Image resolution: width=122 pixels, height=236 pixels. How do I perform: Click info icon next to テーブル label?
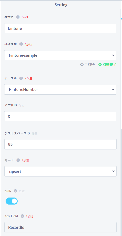(21, 78)
